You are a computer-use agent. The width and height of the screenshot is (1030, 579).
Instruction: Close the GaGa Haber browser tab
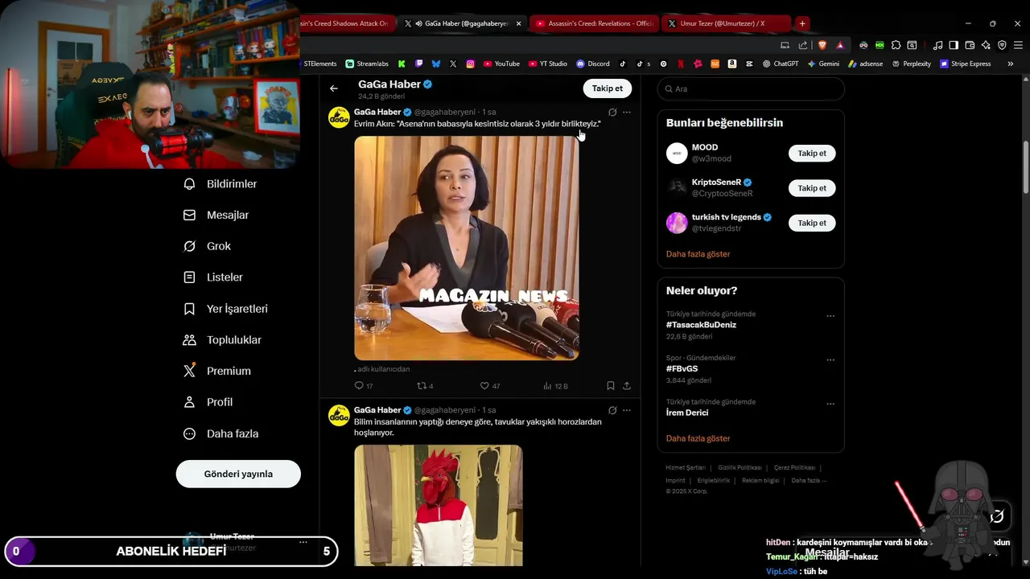coord(518,23)
